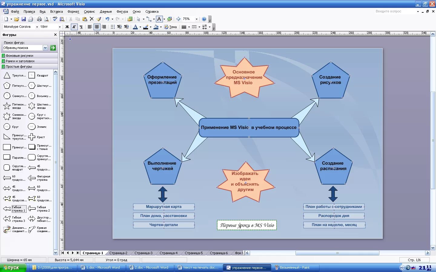The height and width of the screenshot is (272, 436).
Task: Switch to Страница-2 tab
Action: (118, 253)
